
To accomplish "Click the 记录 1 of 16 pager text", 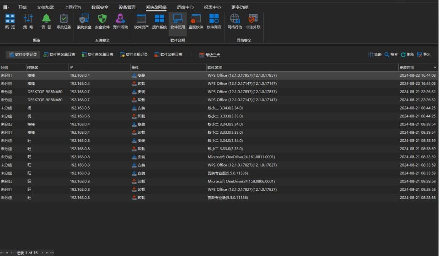I will pos(27,253).
